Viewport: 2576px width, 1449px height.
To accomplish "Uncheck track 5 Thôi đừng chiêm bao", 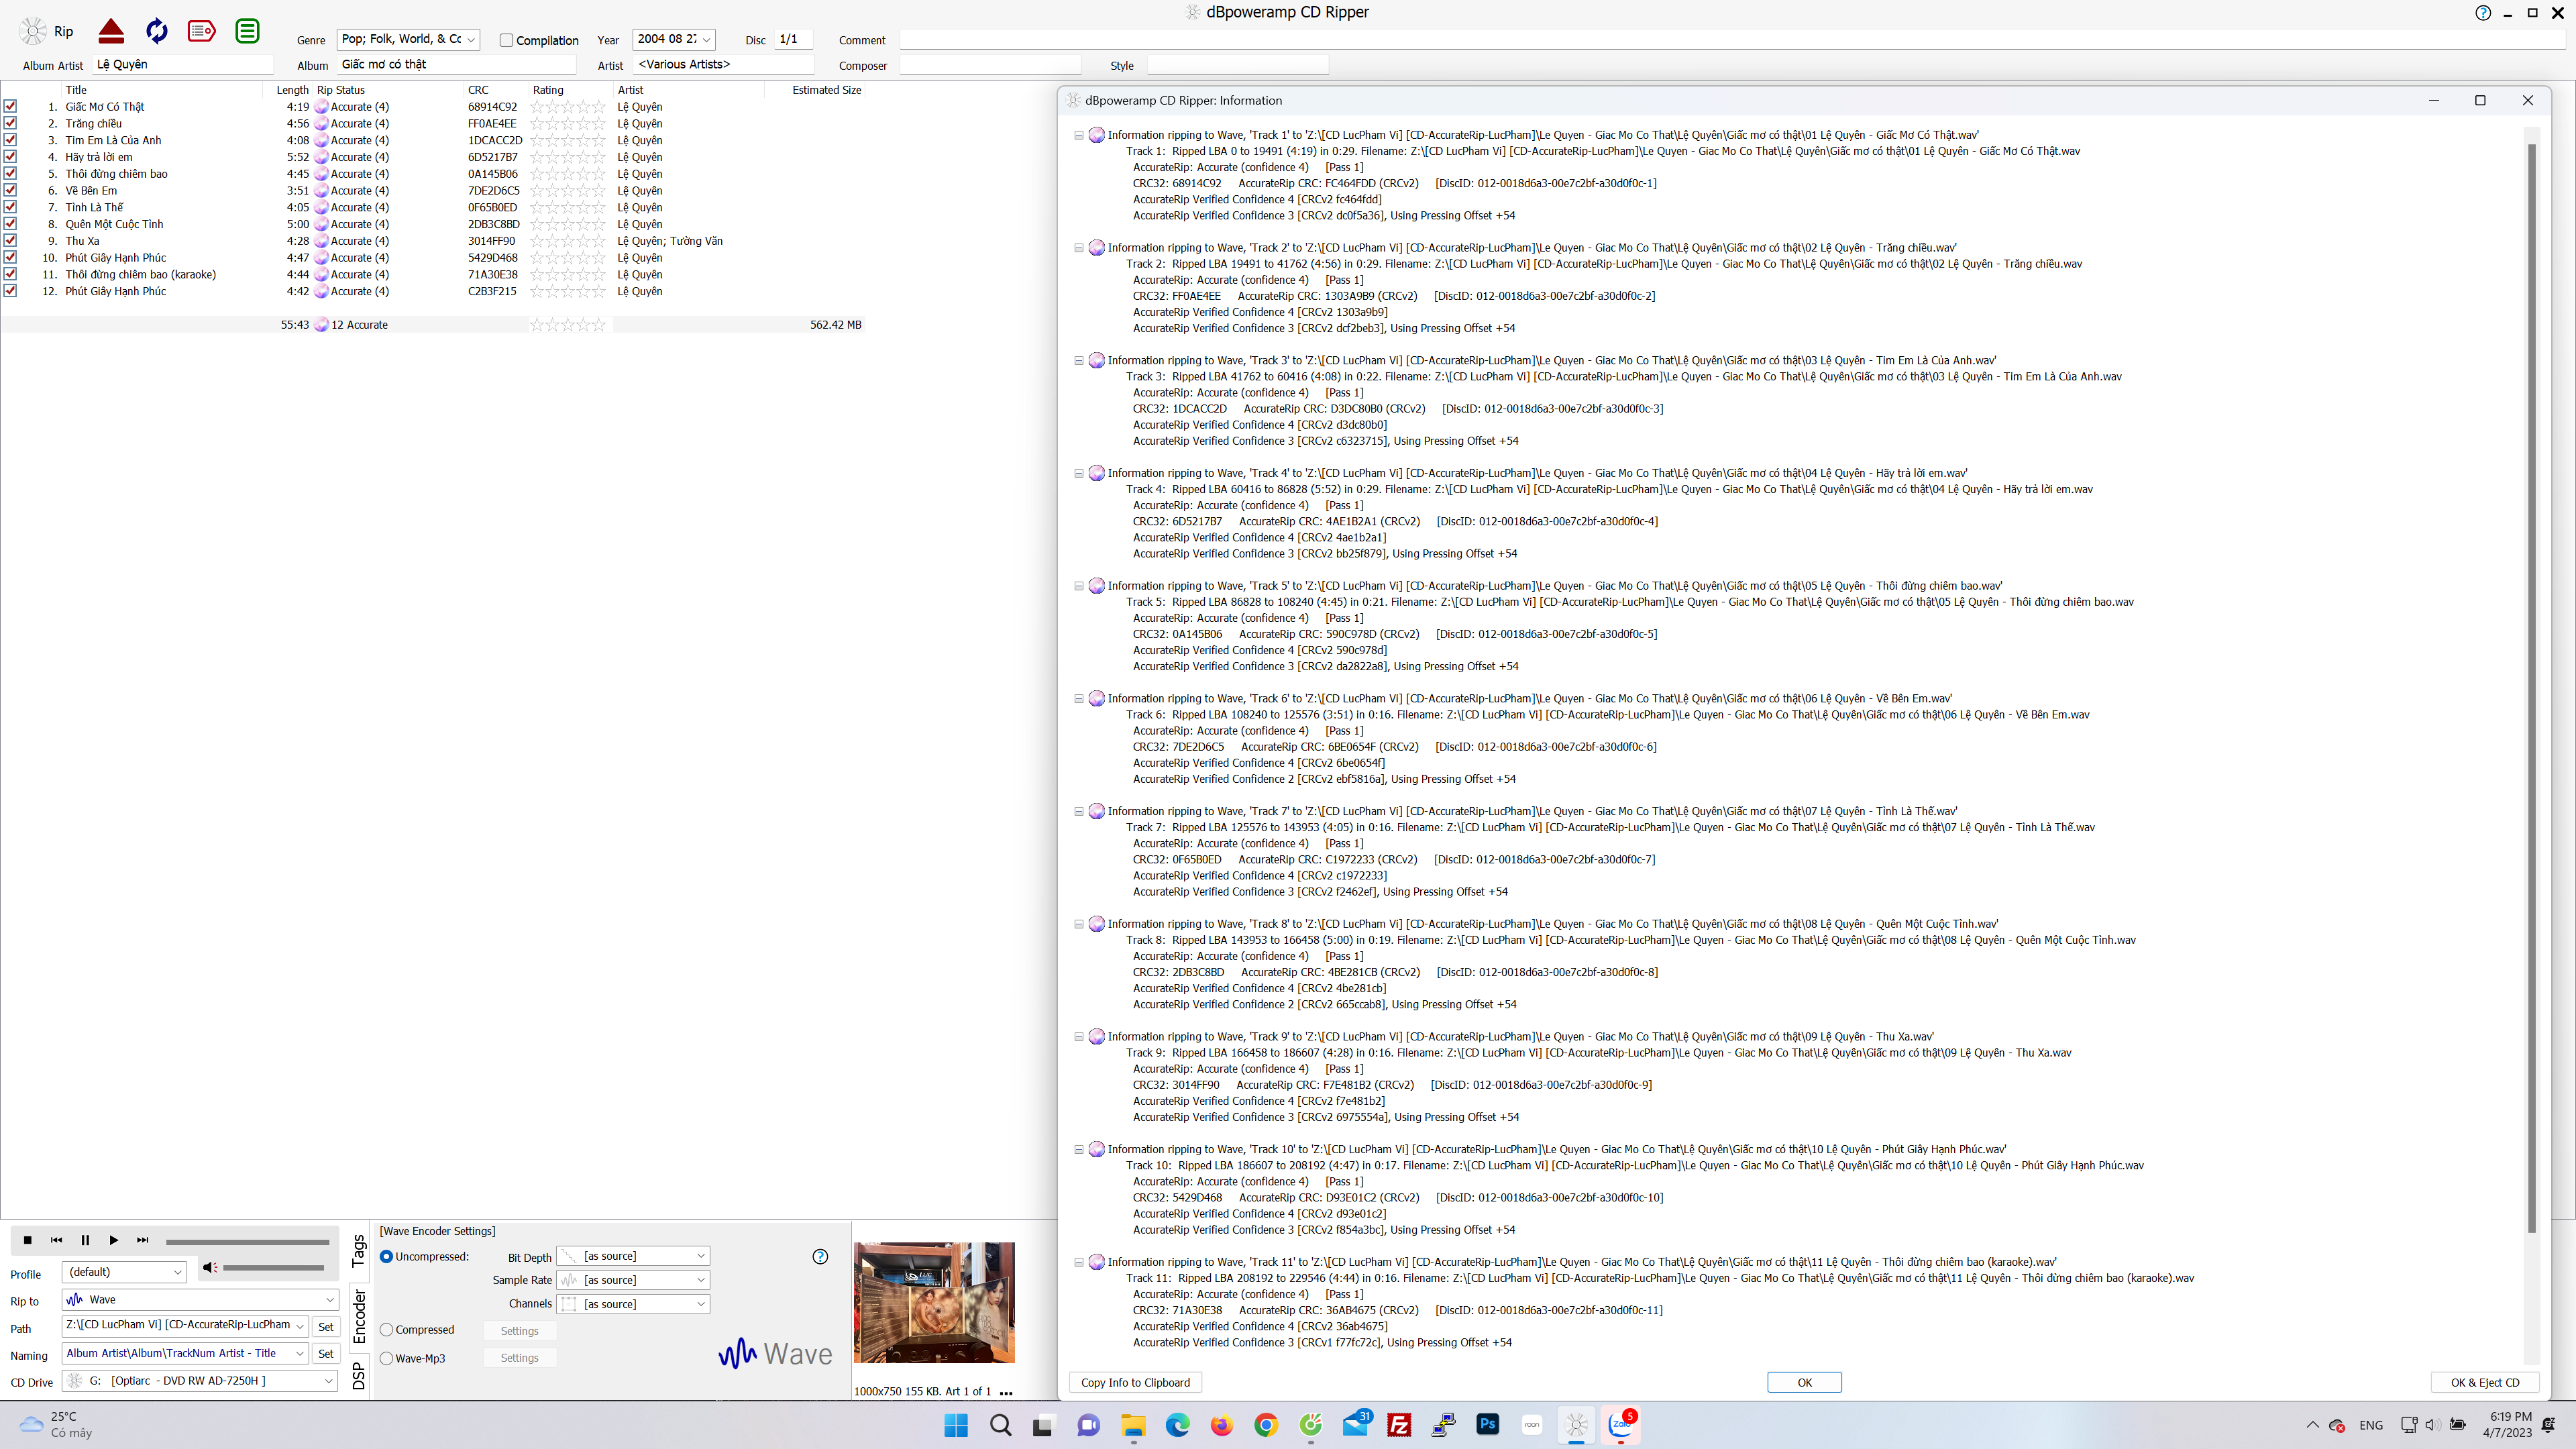I will tap(10, 173).
